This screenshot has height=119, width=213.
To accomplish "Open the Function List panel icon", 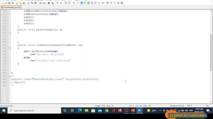I will coord(96,3).
